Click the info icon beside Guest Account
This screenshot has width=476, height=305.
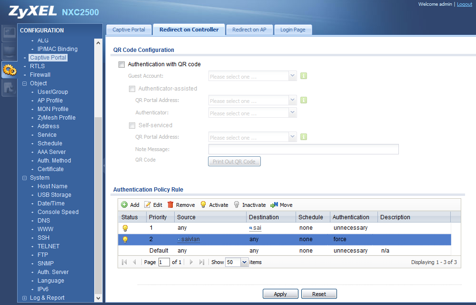pyautogui.click(x=304, y=76)
